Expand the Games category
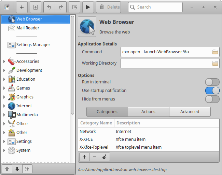222x175 pixels. [4, 88]
